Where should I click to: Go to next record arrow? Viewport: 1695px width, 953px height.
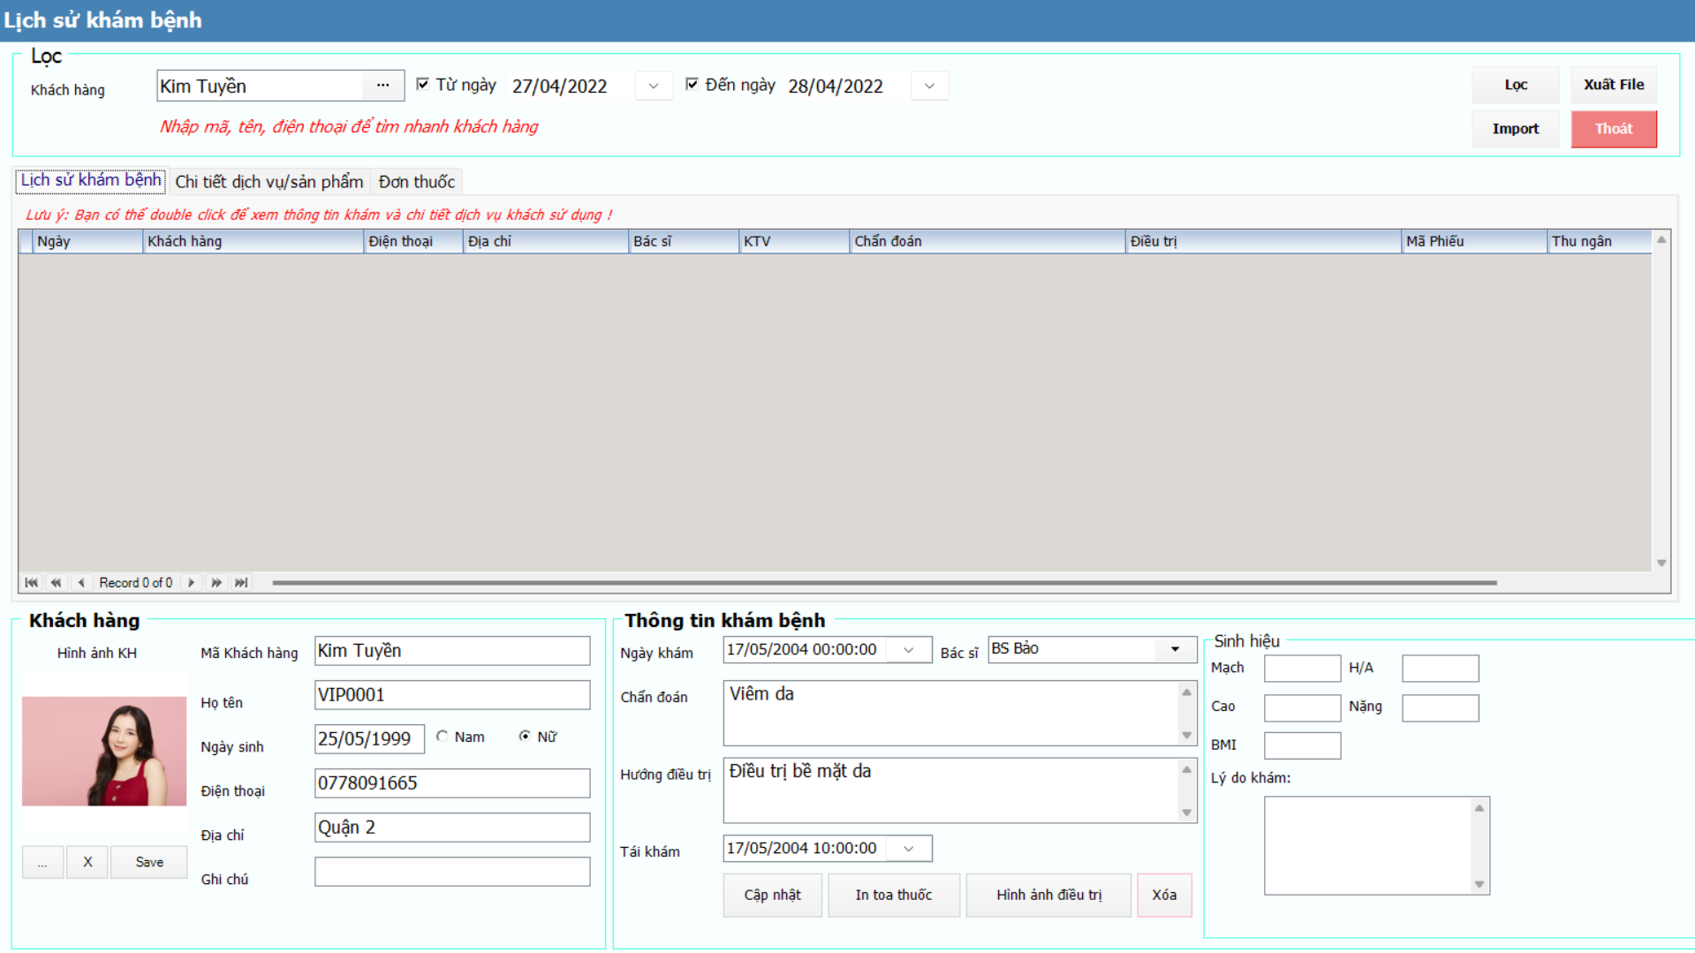pyautogui.click(x=191, y=583)
